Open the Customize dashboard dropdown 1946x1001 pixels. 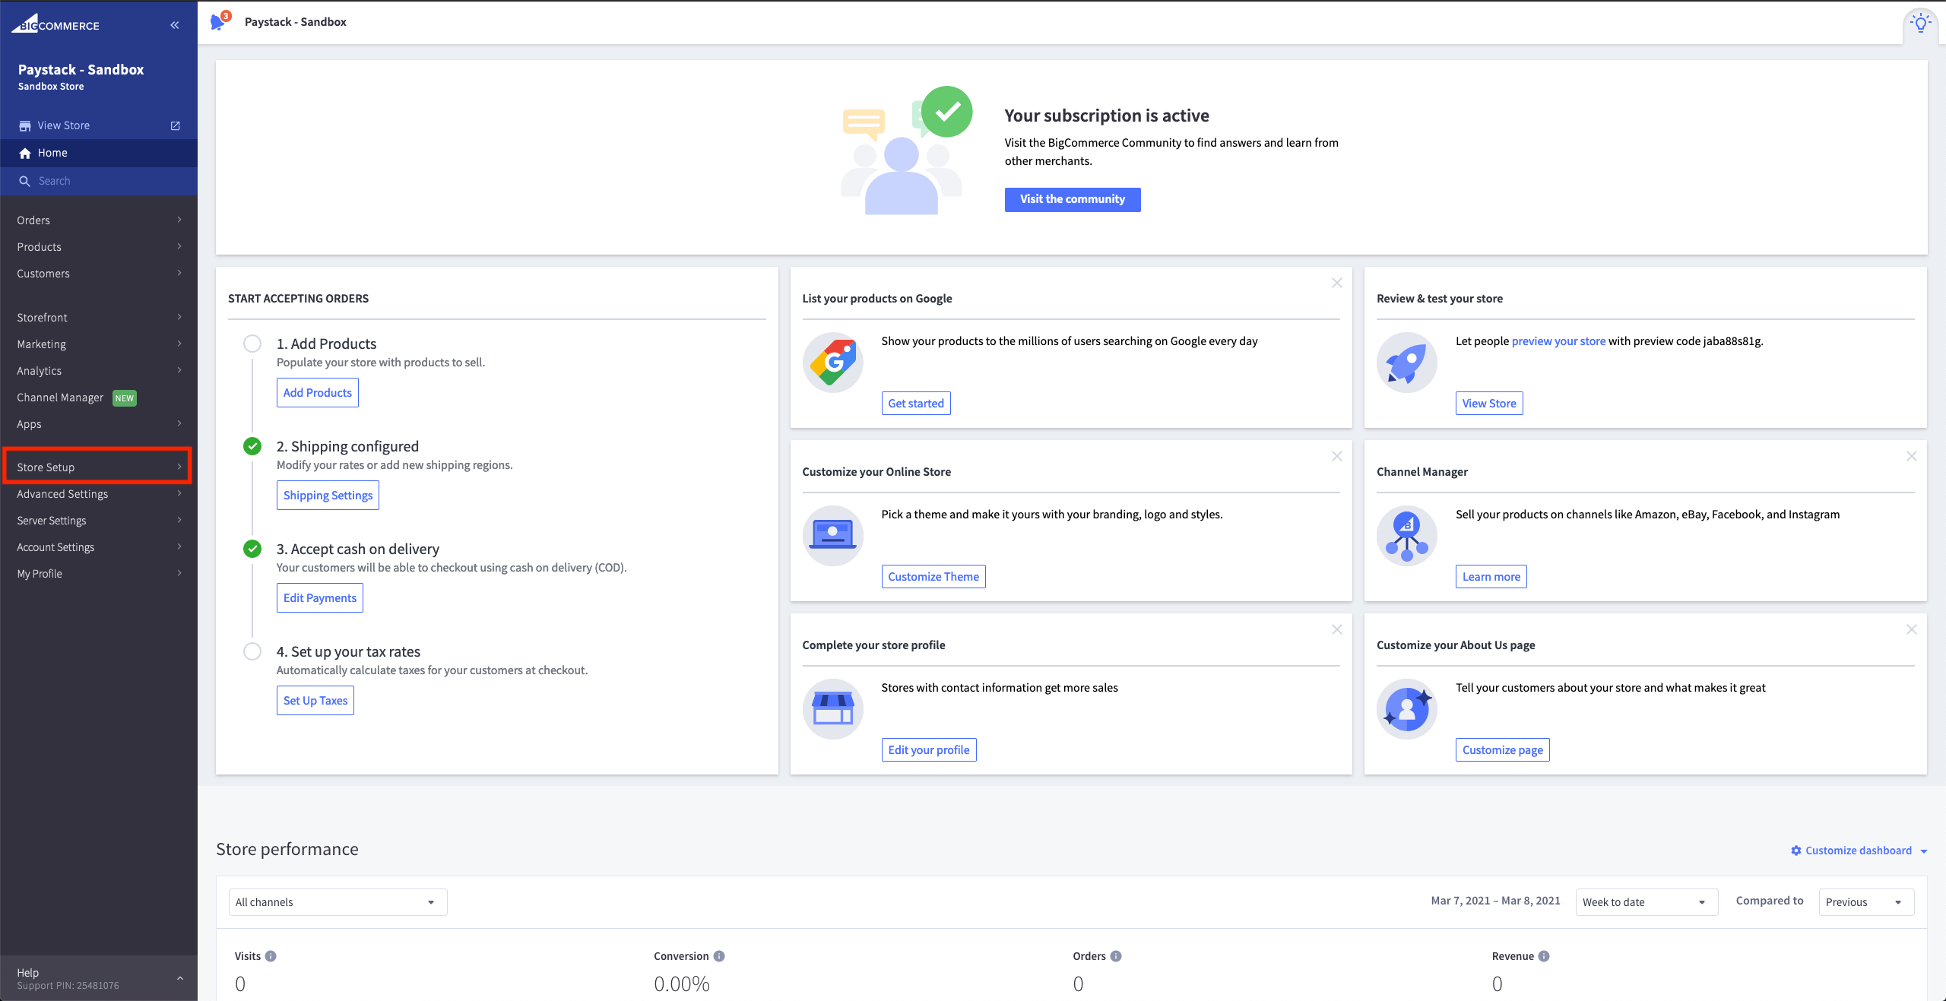pos(1859,851)
